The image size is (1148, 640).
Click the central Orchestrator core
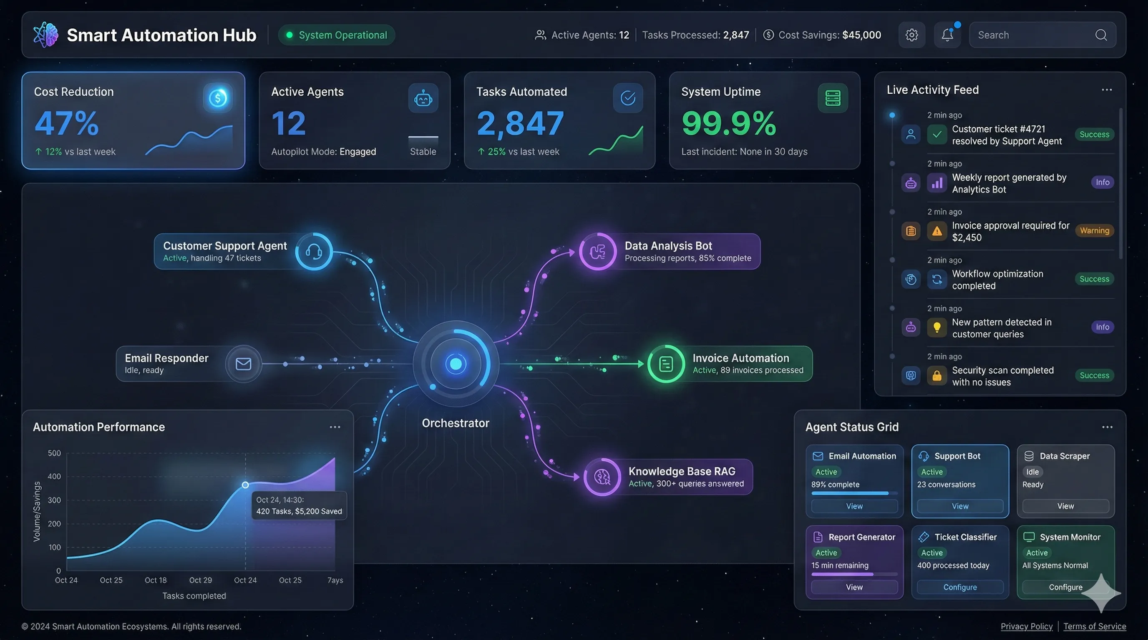pos(456,364)
